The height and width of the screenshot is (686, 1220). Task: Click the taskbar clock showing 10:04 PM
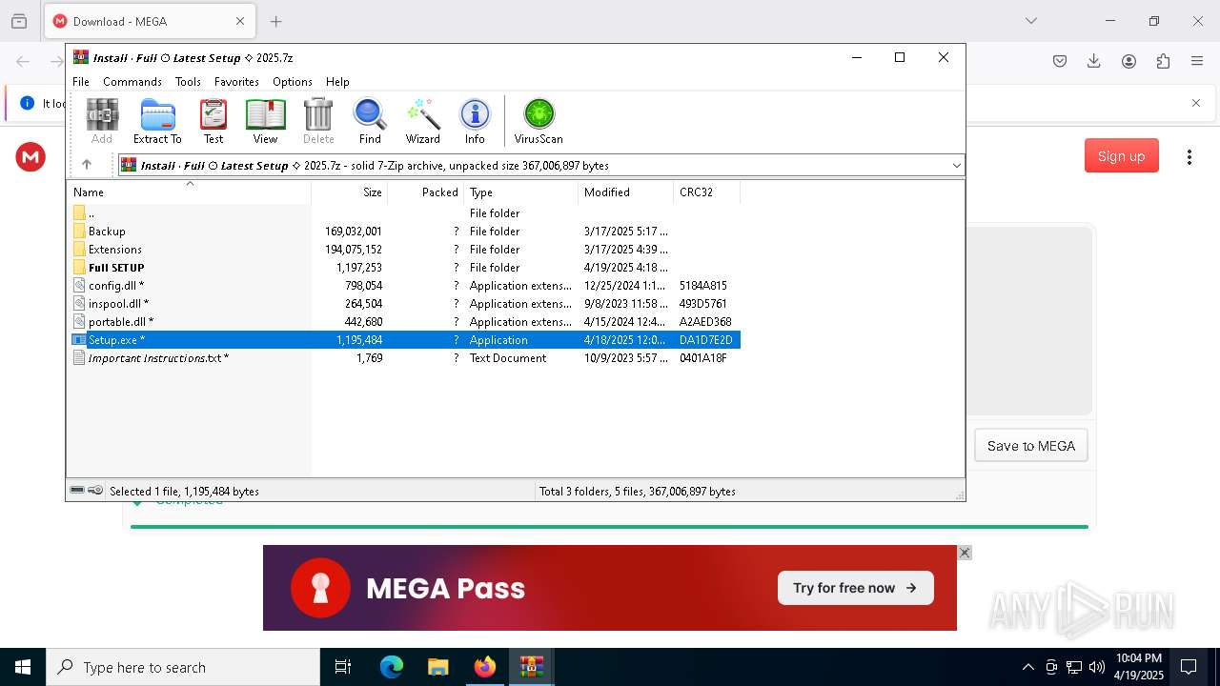(1139, 667)
